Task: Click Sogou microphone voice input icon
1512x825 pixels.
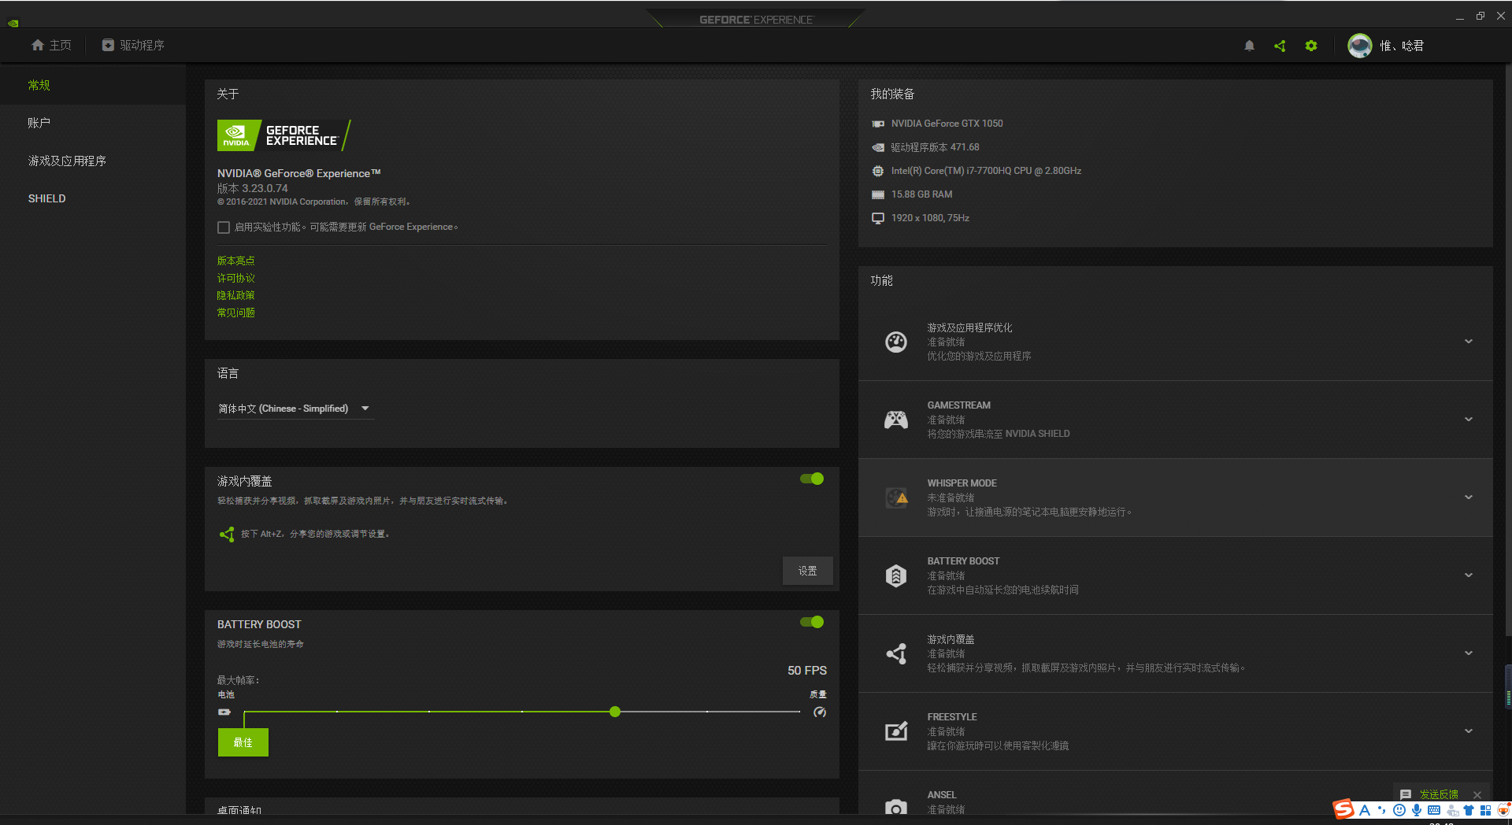Action: click(x=1416, y=810)
